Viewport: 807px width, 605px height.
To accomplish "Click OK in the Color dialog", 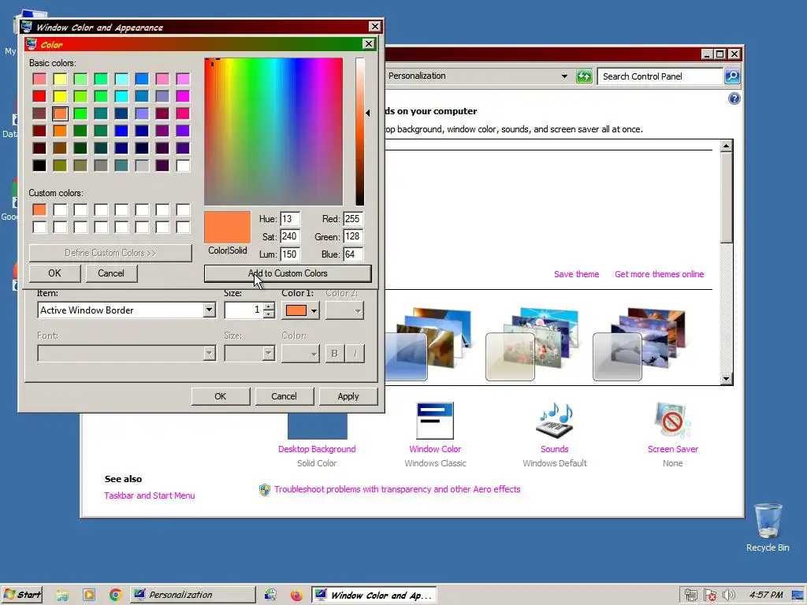I will click(54, 273).
